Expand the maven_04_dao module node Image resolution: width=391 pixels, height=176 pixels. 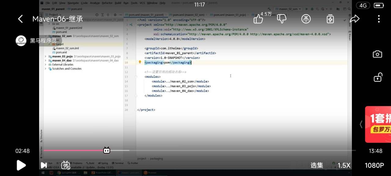coord(46,61)
